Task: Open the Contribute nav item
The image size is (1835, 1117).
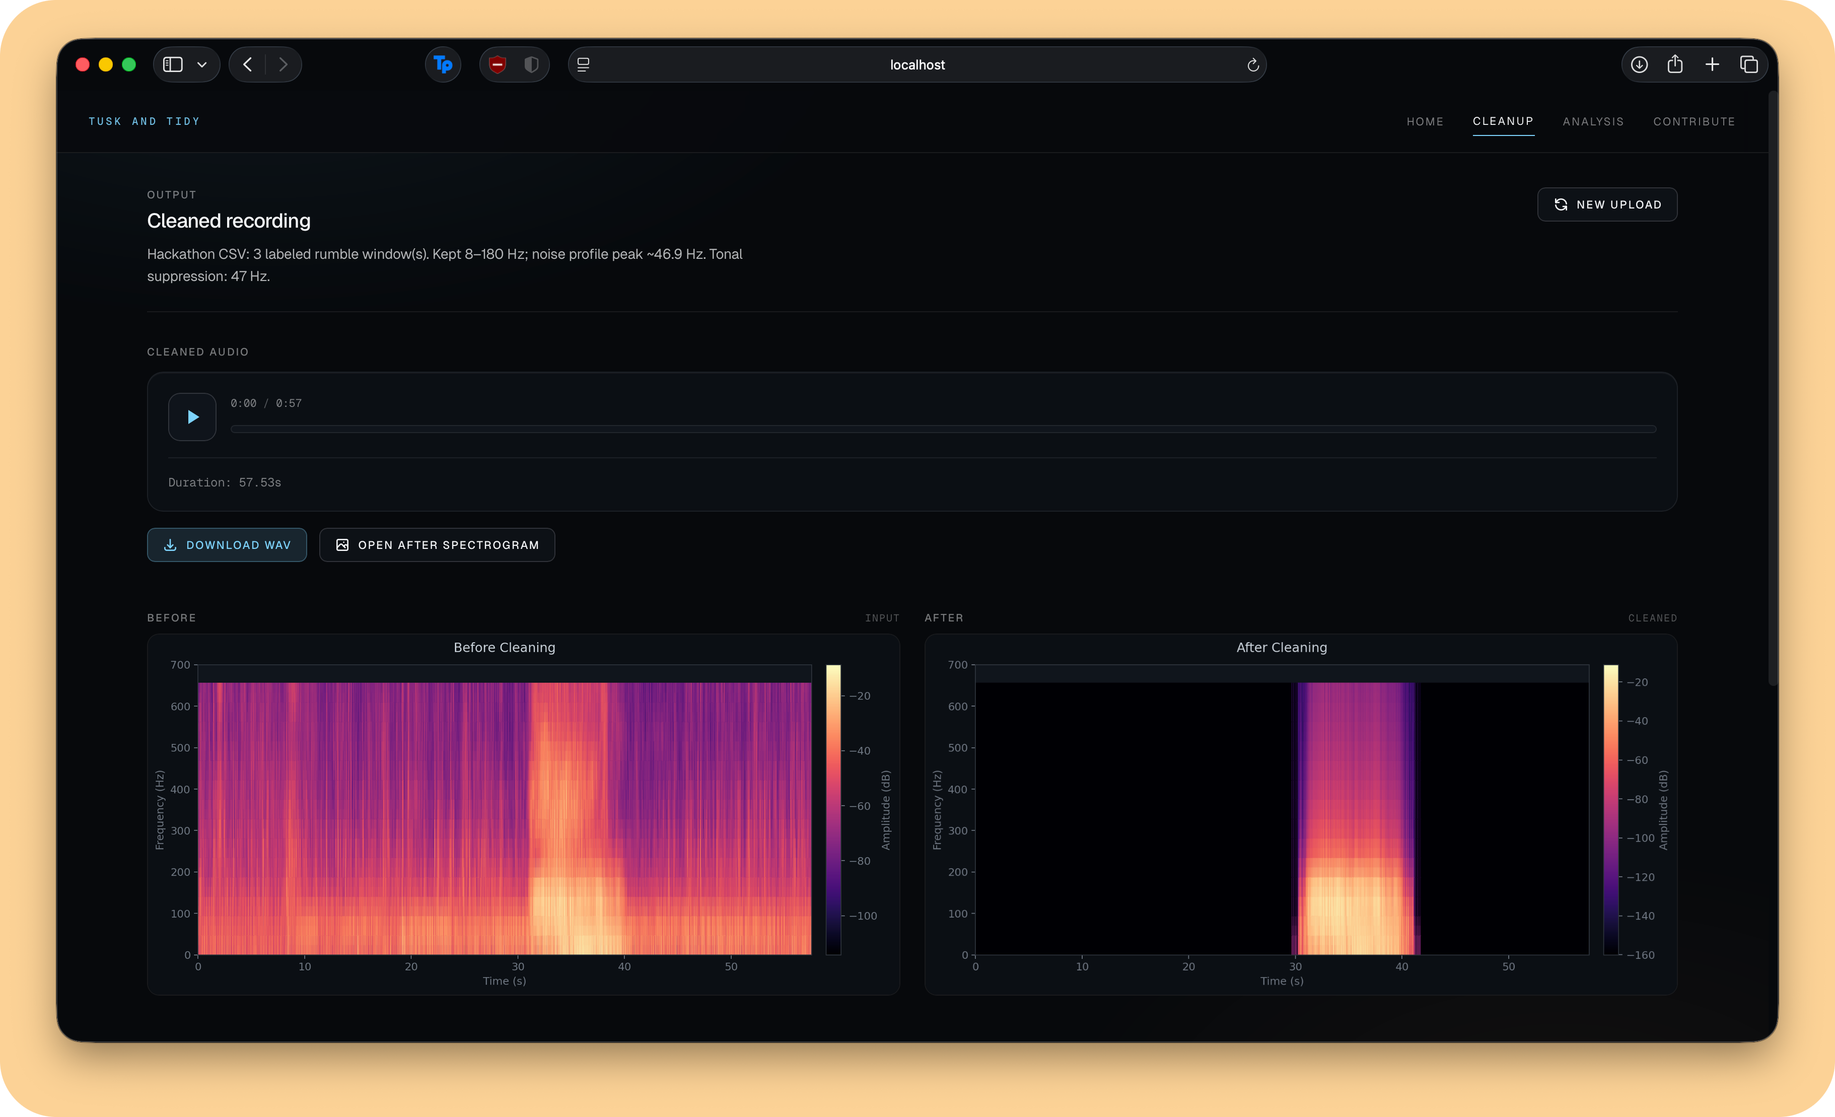Action: [1693, 121]
